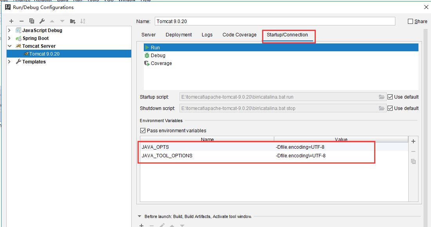This screenshot has width=431, height=227.
Task: Click the Shutdown script path field
Action: tap(283, 108)
